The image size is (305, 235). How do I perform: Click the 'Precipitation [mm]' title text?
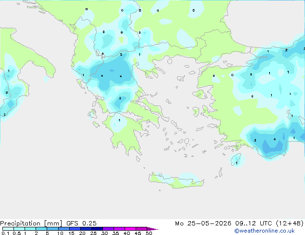tap(31, 223)
